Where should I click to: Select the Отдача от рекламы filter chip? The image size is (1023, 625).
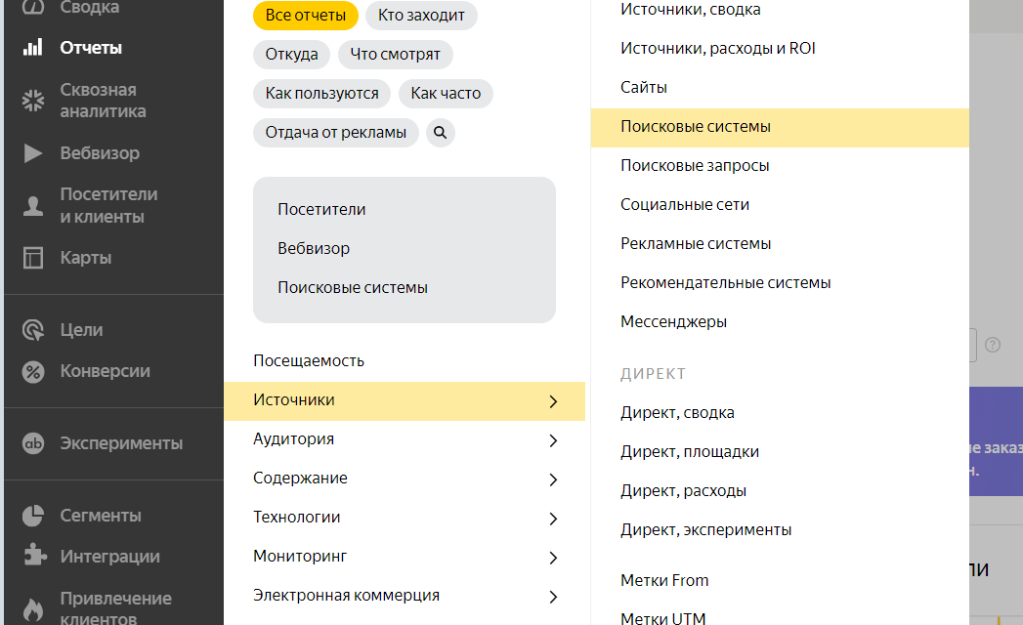tap(336, 133)
